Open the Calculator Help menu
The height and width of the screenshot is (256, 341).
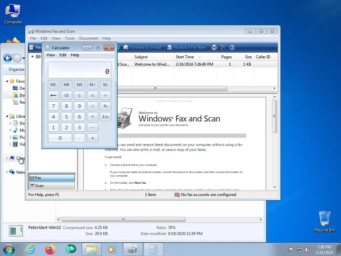pyautogui.click(x=75, y=55)
